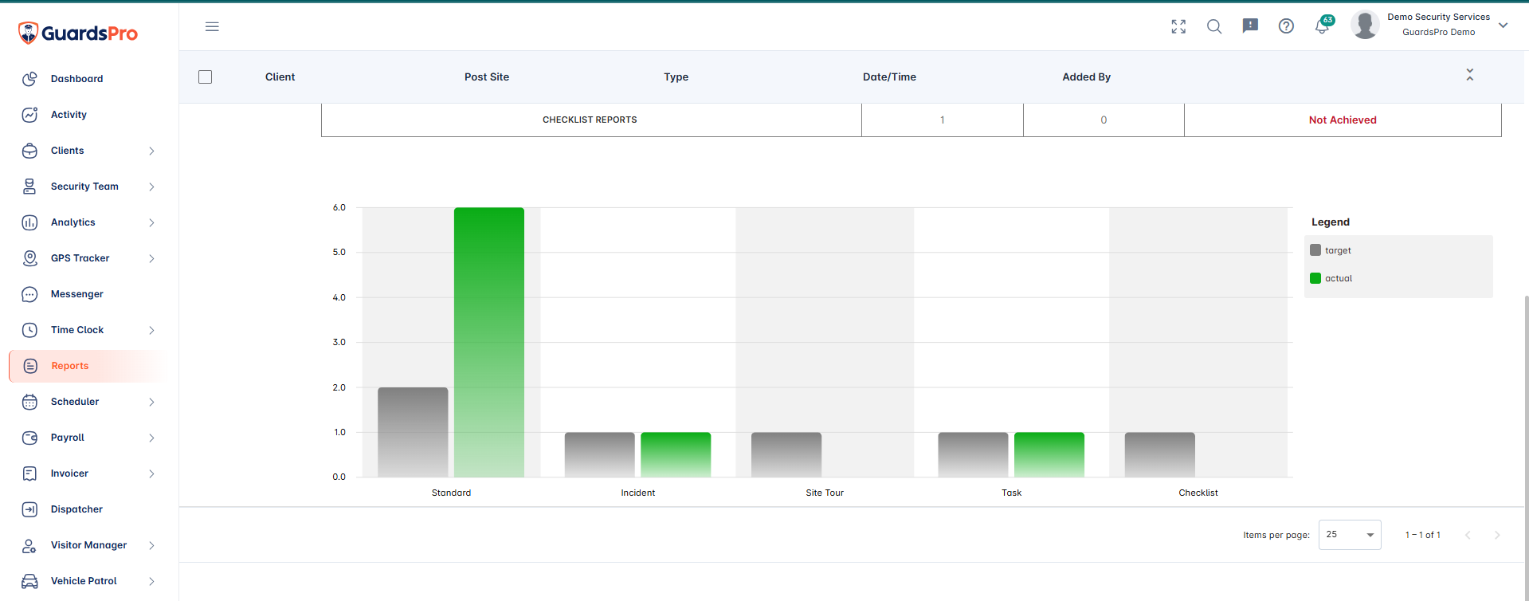Click Demo Security Services account name
Image resolution: width=1529 pixels, height=601 pixels.
click(1438, 17)
